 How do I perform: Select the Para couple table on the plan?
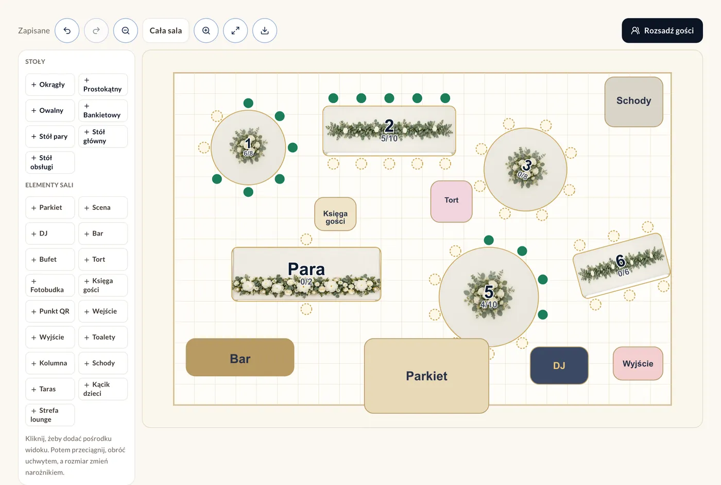(306, 274)
